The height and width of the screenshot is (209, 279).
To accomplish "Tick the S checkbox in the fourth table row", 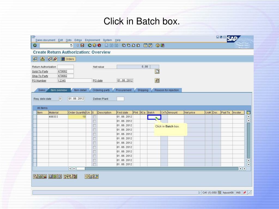I will pyautogui.click(x=95, y=130).
